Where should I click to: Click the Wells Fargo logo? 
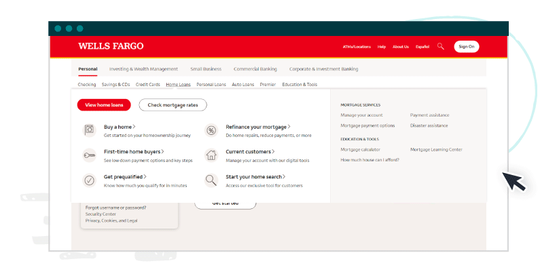(x=111, y=46)
